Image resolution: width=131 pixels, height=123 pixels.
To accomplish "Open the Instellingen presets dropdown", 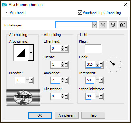I will click(94, 25).
